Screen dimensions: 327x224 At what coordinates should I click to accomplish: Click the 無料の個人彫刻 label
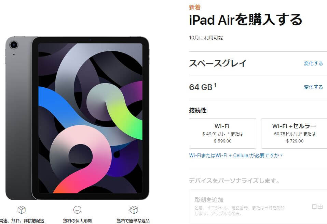(77, 221)
